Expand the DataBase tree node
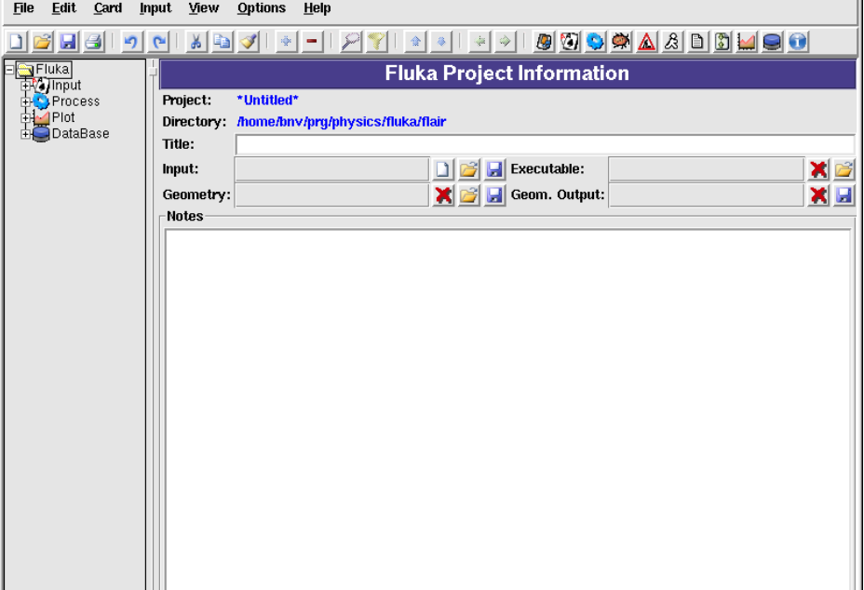The width and height of the screenshot is (864, 590). 25,134
